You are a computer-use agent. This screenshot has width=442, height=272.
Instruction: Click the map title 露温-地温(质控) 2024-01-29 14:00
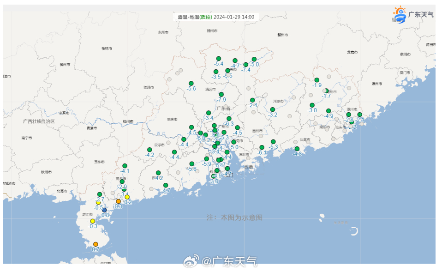tap(216, 17)
